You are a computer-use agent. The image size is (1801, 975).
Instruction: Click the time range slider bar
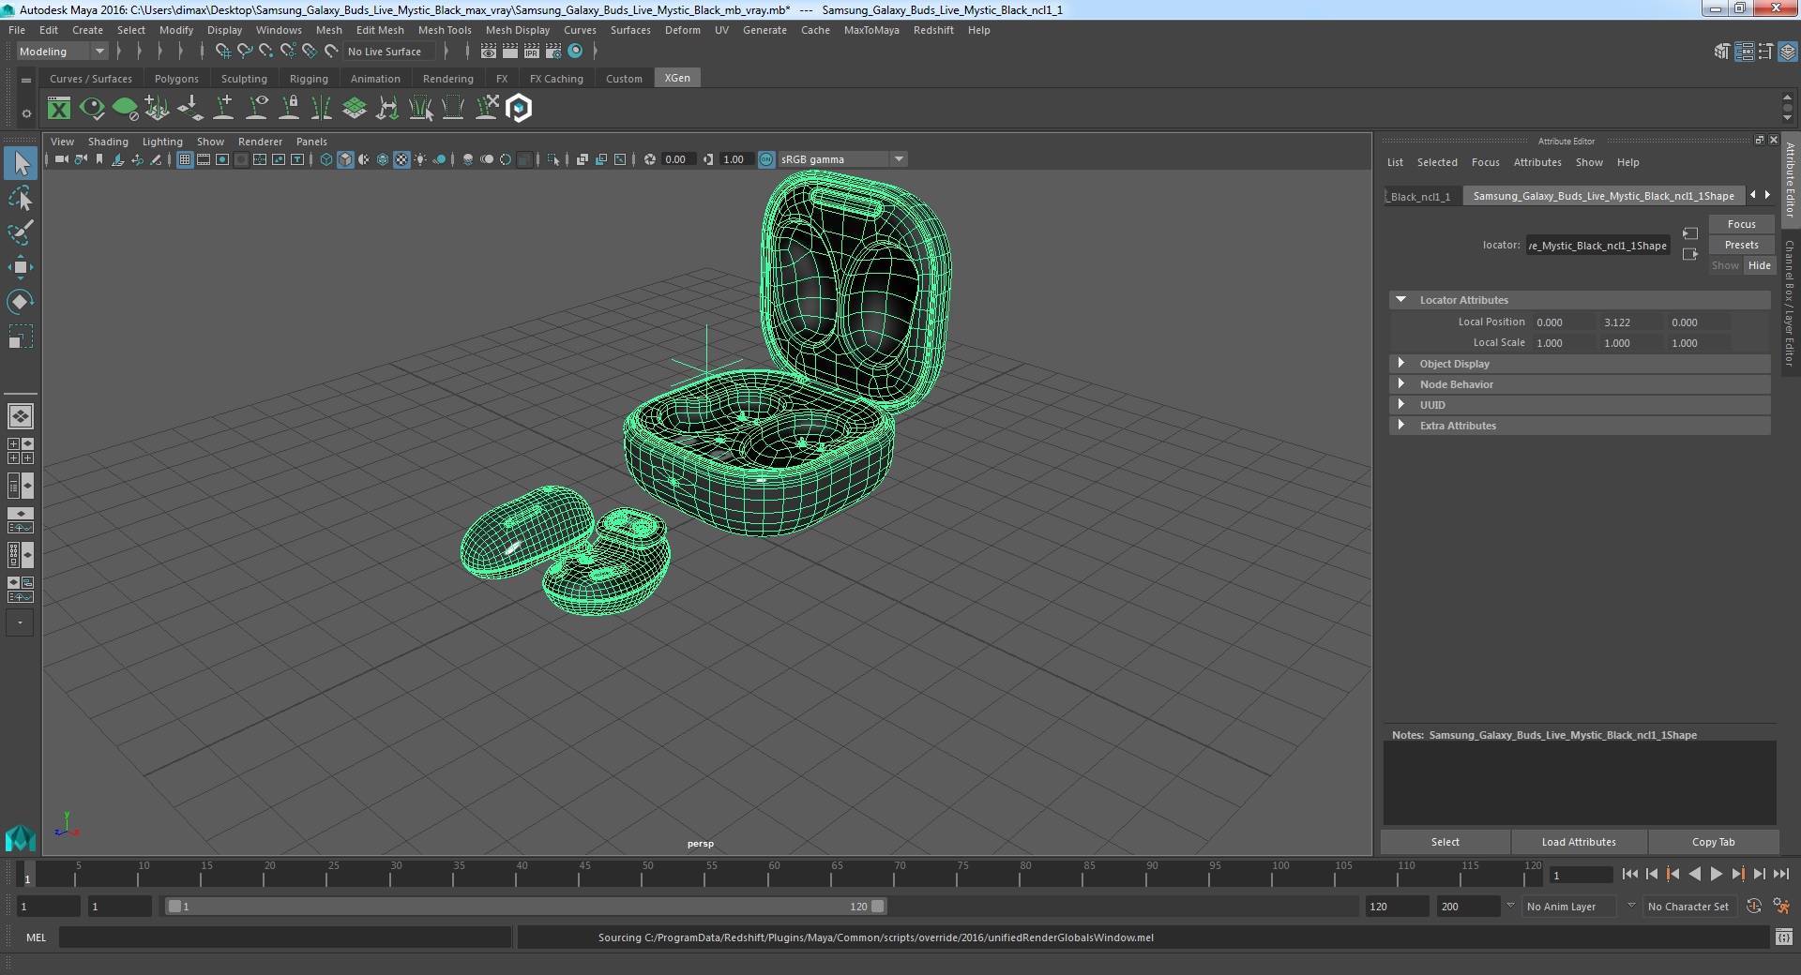point(525,907)
